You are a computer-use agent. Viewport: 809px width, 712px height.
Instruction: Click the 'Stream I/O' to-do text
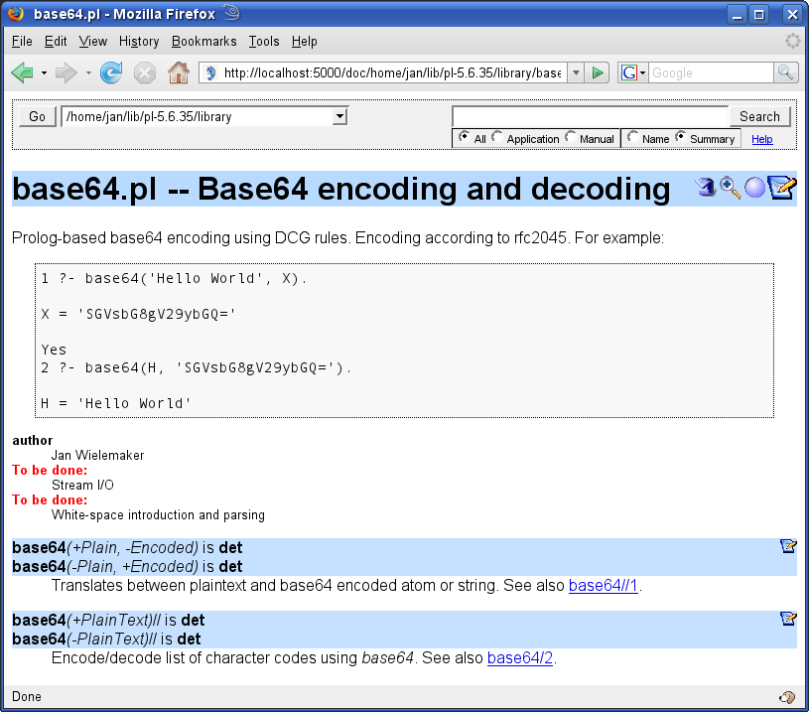pyautogui.click(x=82, y=485)
